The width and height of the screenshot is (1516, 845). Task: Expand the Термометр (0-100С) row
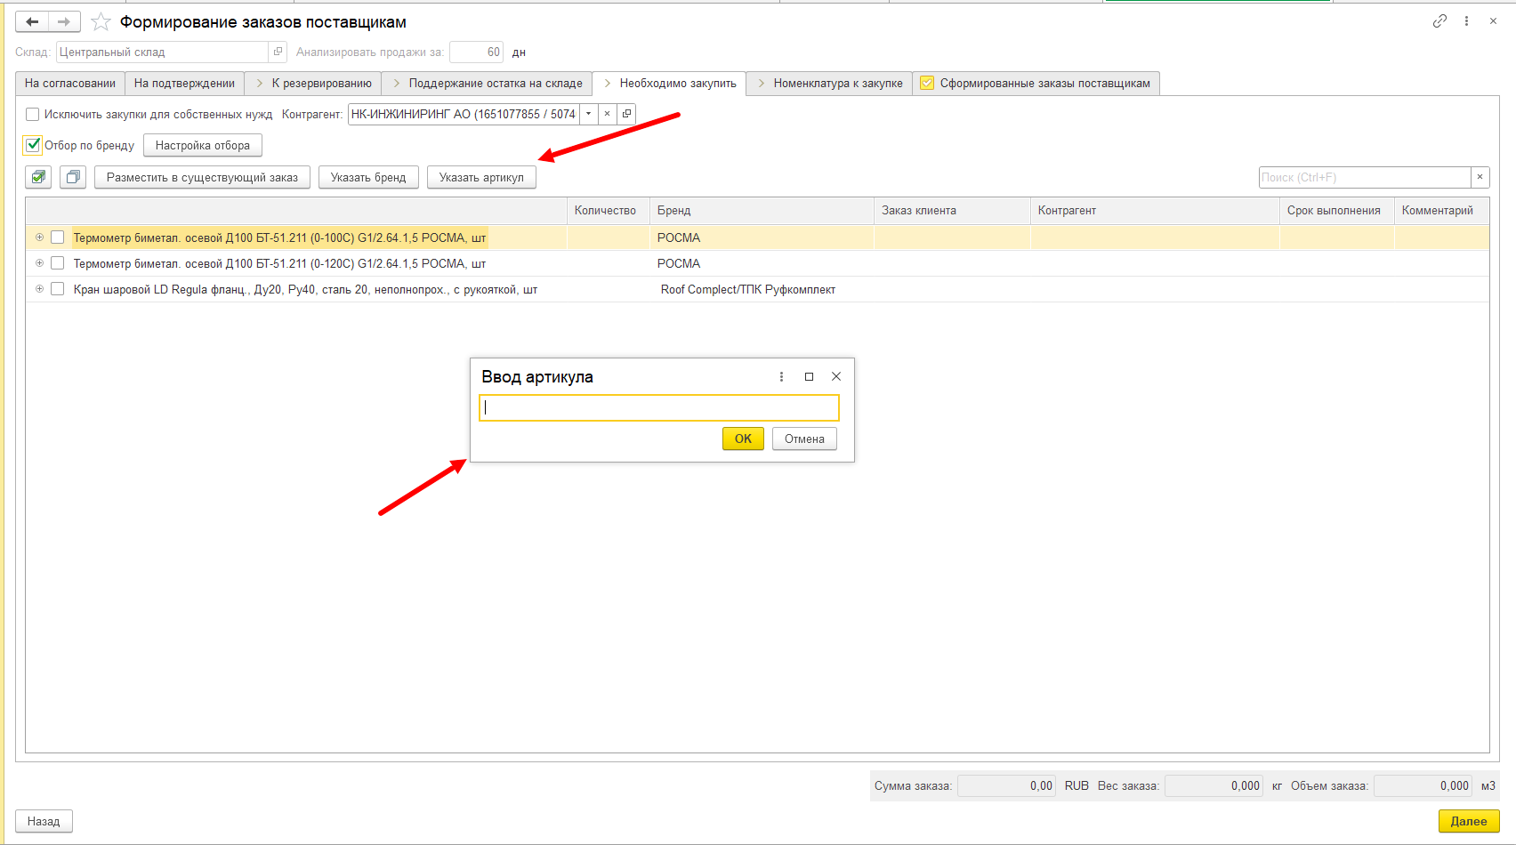pyautogui.click(x=39, y=237)
